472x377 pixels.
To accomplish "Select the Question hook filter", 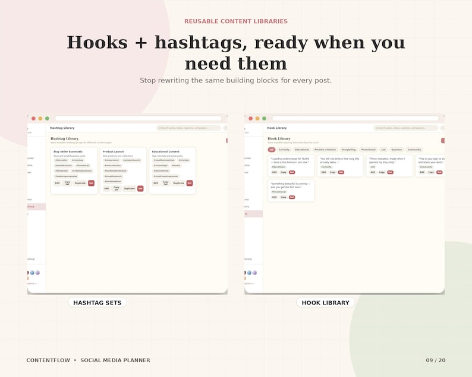I will 397,150.
